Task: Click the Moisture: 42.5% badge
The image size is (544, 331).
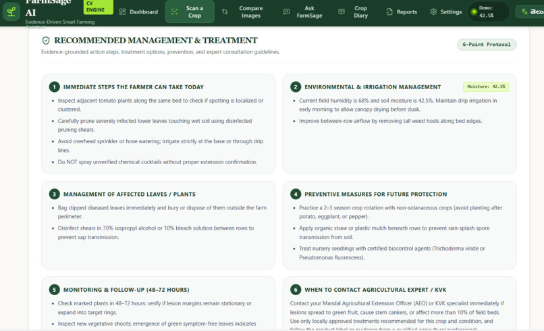Action: tap(486, 86)
